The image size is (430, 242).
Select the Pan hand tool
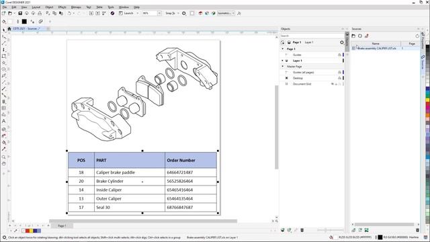(3, 163)
